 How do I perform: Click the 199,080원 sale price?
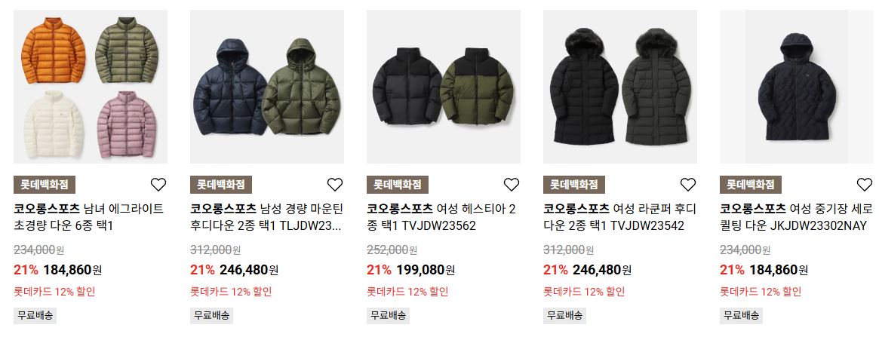pos(426,270)
